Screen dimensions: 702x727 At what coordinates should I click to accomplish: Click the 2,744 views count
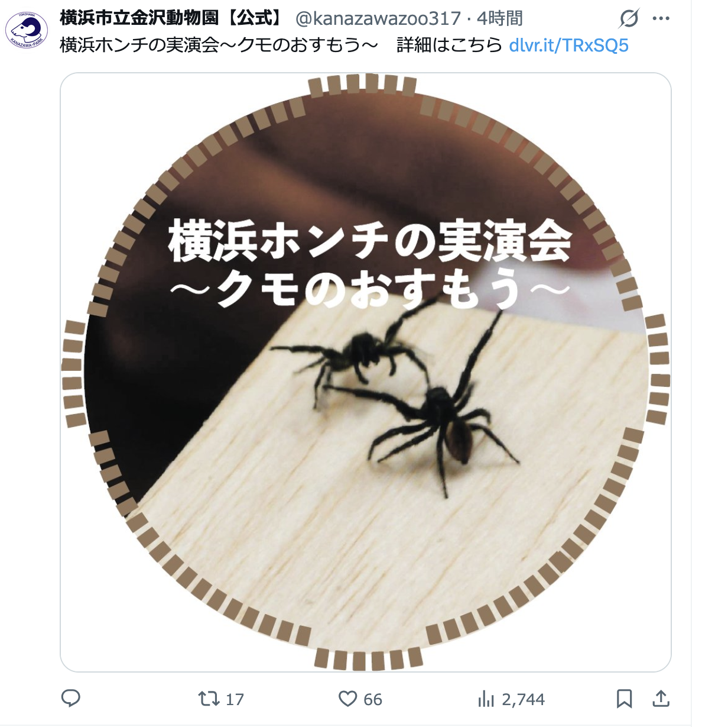(523, 699)
